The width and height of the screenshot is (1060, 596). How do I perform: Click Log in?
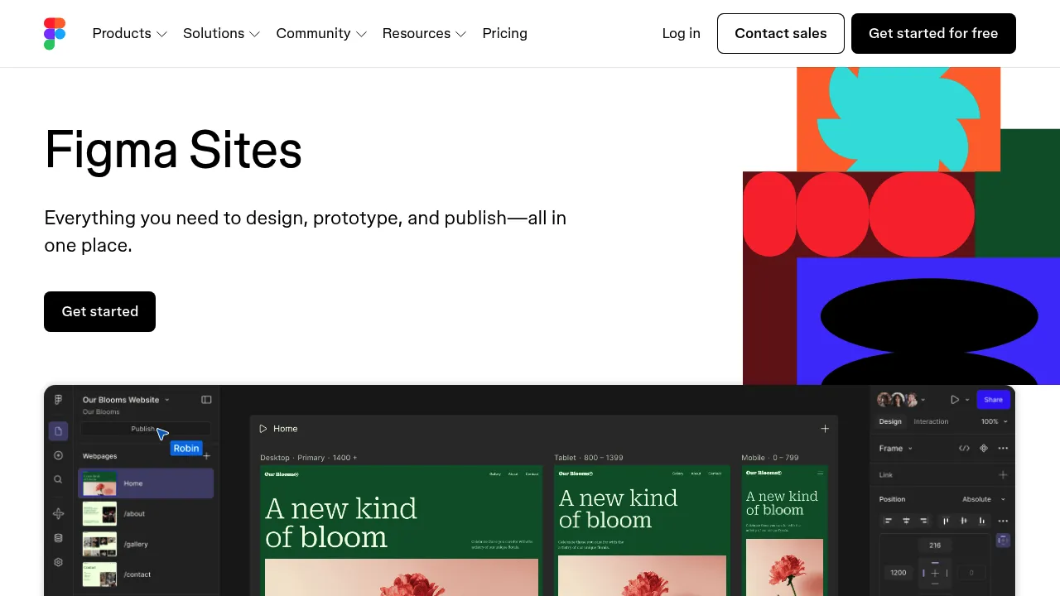pyautogui.click(x=682, y=33)
